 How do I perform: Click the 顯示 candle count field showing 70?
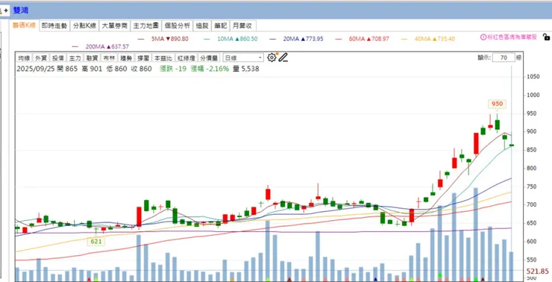pos(504,57)
